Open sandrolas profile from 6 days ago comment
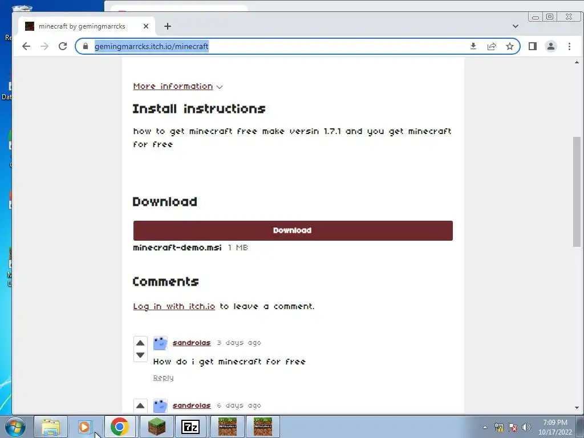The width and height of the screenshot is (584, 438). click(x=192, y=405)
